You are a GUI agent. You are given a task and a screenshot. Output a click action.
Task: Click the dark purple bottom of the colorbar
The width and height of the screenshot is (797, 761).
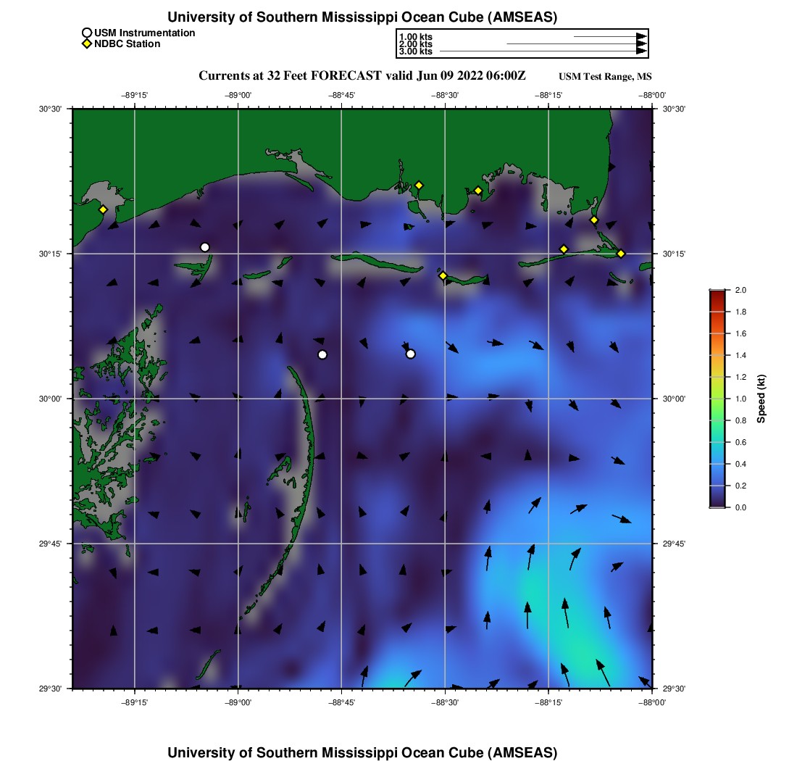718,503
